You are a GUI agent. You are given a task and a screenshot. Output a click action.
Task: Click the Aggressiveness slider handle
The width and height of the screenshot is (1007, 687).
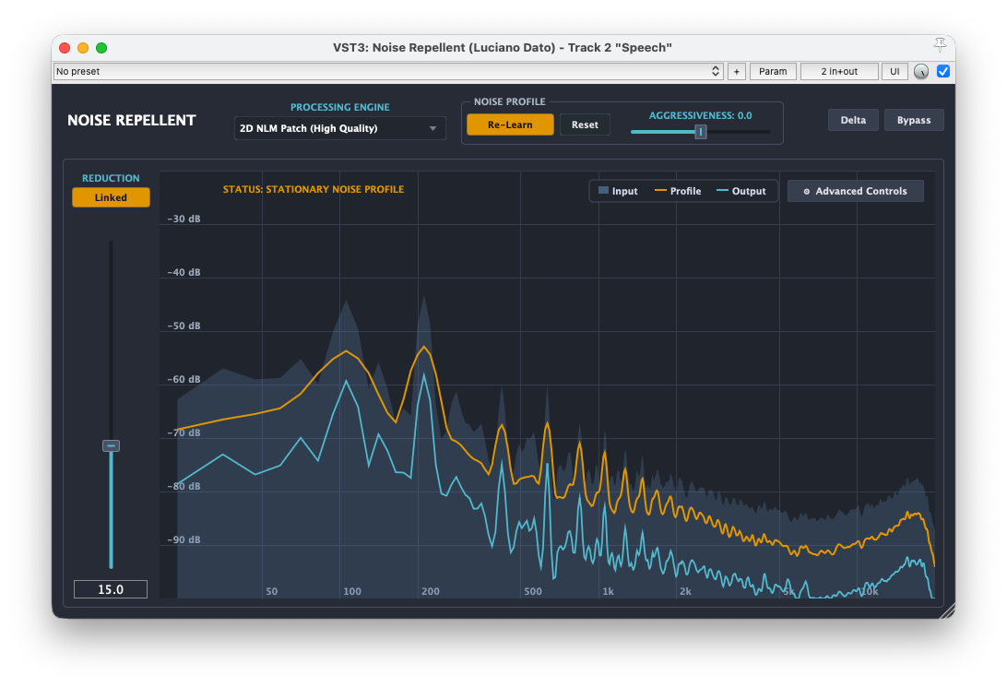click(701, 132)
